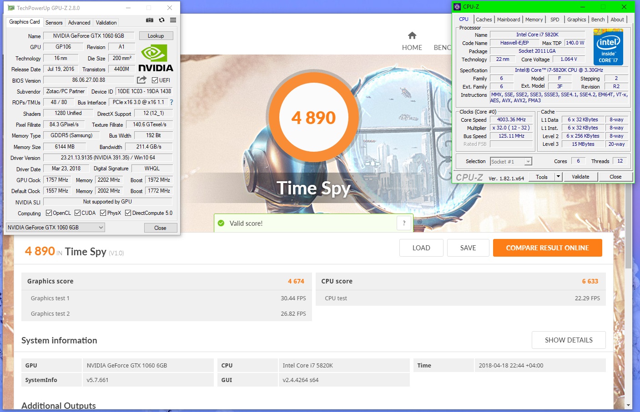
Task: Click the BIOS version share/export icon
Action: click(142, 80)
